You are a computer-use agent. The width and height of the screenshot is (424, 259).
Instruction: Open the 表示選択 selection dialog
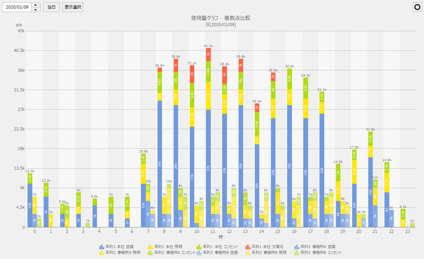point(73,7)
